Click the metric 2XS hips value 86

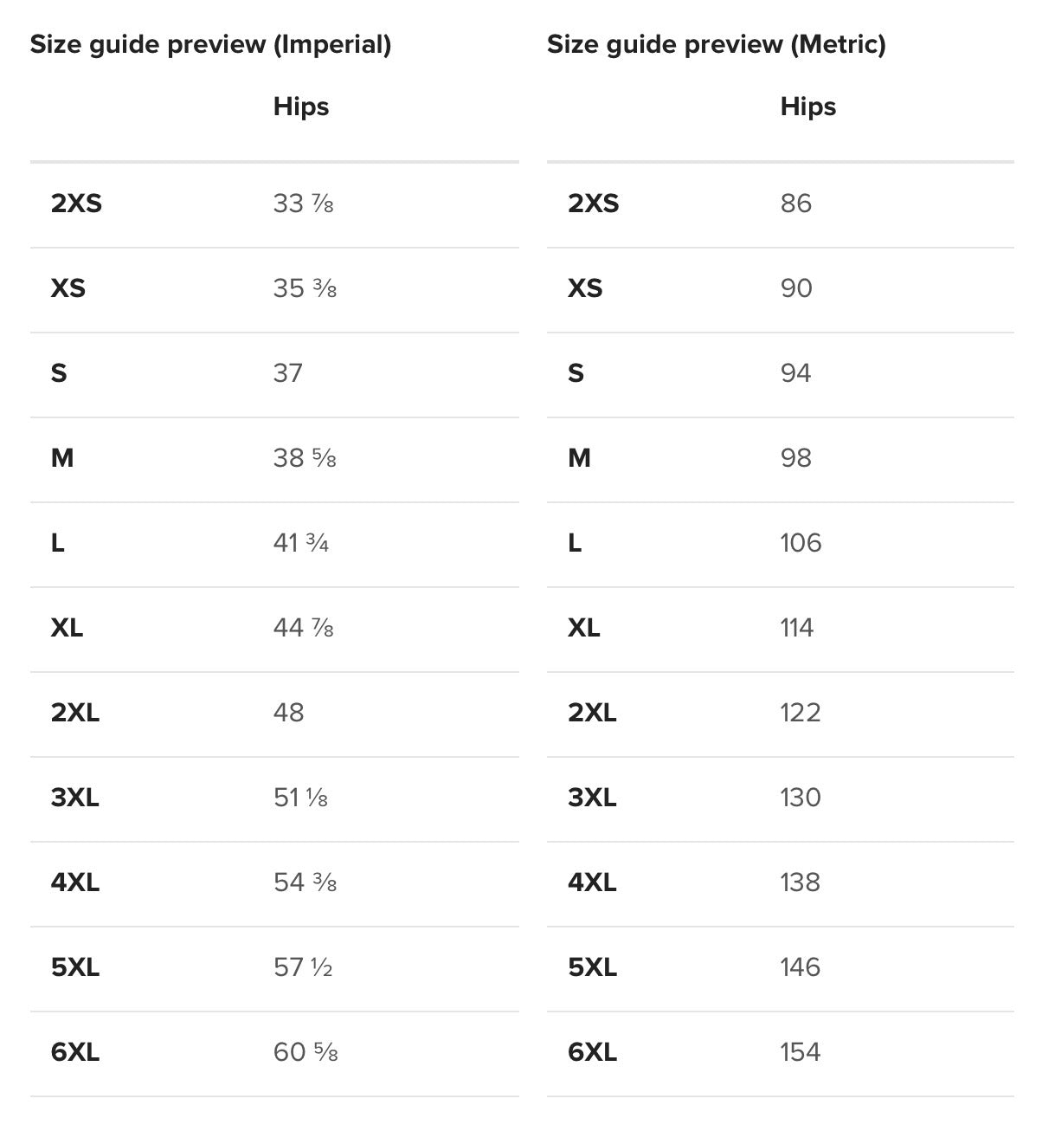pos(796,204)
